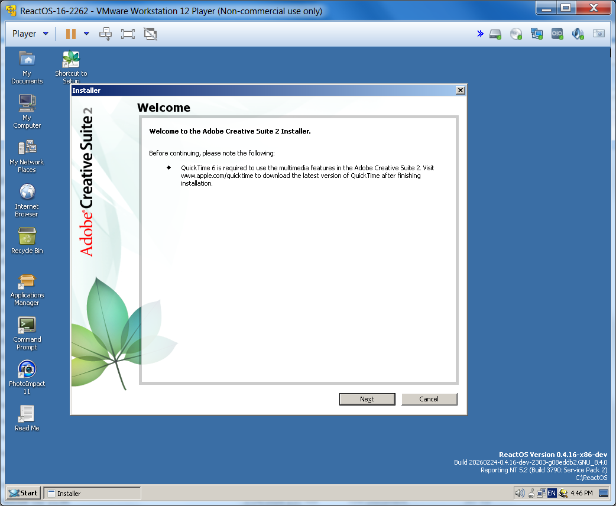Click the volume icon in system tray
The image size is (616, 506).
point(520,493)
